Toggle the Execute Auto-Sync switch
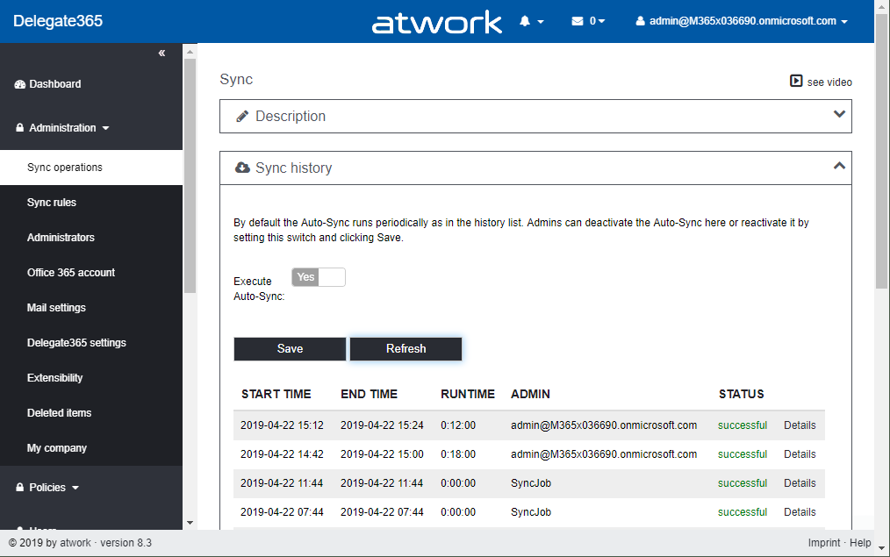Viewport: 890px width, 557px height. pos(319,277)
